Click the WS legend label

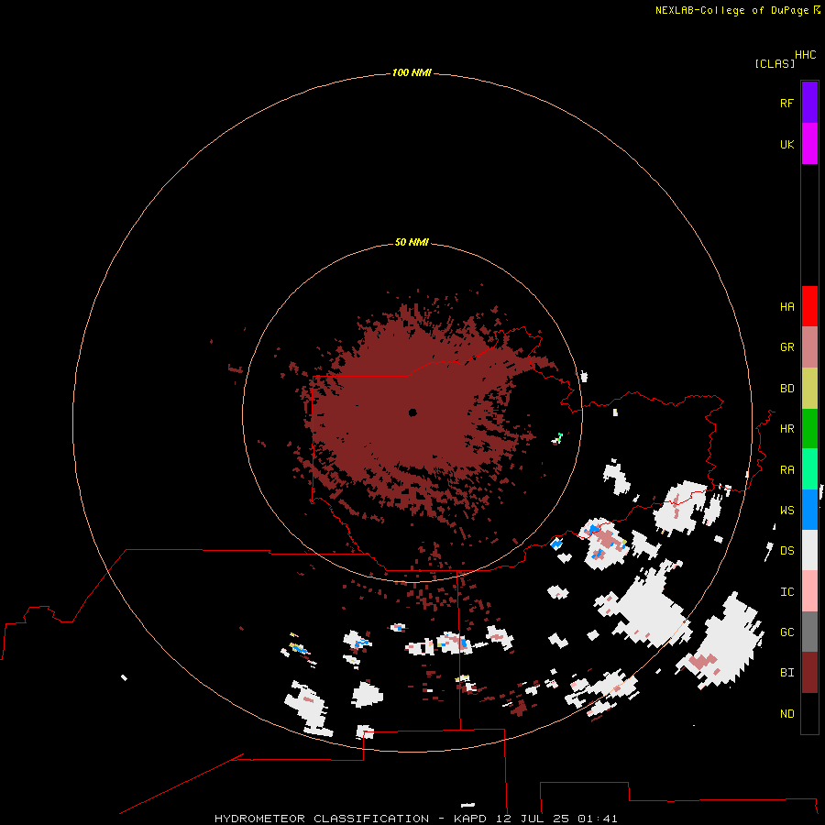(787, 511)
